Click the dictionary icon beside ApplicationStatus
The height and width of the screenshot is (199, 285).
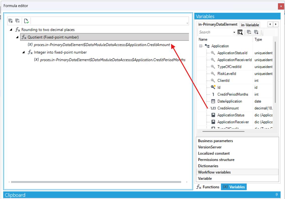(x=213, y=115)
